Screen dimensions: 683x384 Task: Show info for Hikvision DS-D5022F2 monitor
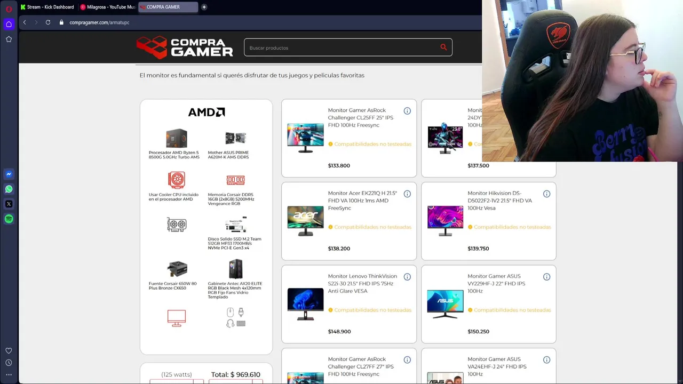546,194
